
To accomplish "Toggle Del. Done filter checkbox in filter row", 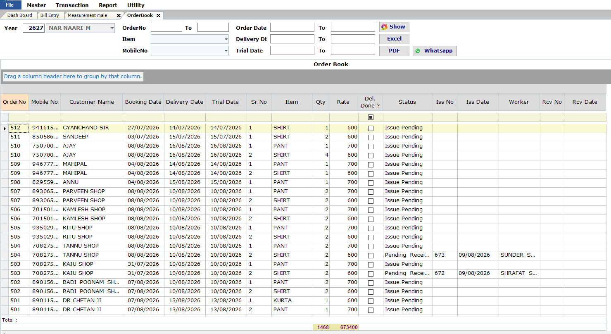I will pyautogui.click(x=371, y=117).
